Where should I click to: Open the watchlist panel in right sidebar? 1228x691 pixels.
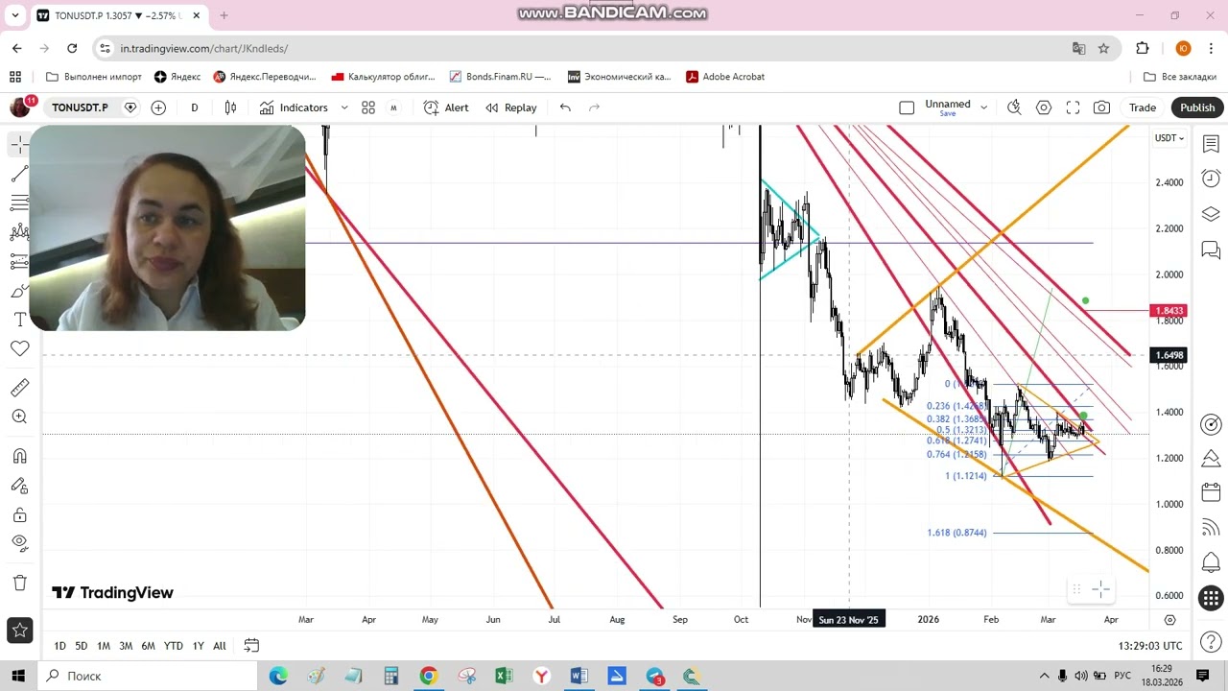[1211, 145]
